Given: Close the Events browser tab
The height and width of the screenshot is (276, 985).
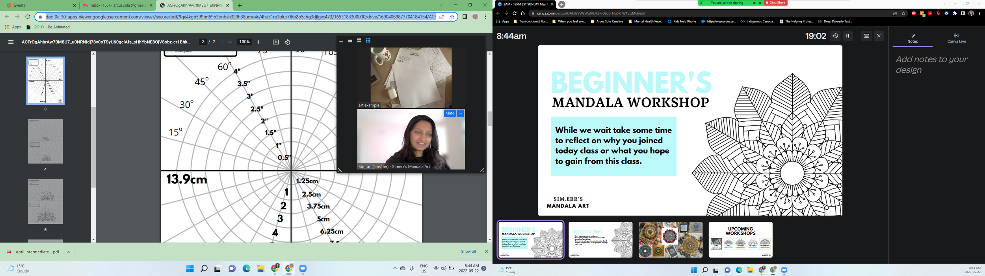Looking at the screenshot, I should [x=74, y=5].
